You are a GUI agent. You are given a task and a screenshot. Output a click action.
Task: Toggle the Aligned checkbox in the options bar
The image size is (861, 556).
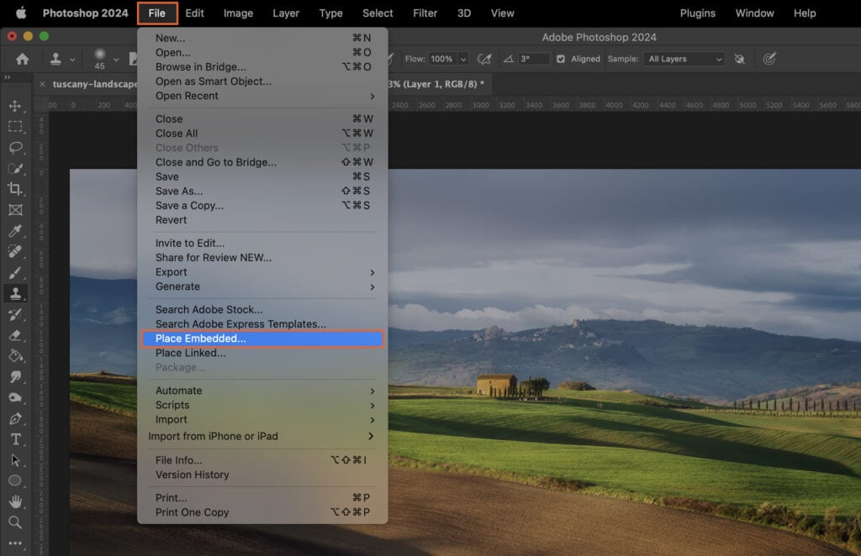click(x=561, y=59)
